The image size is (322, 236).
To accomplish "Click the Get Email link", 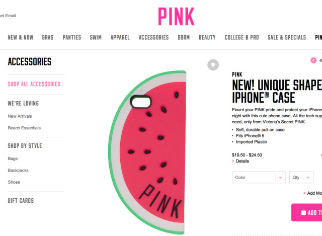I will click(x=8, y=16).
